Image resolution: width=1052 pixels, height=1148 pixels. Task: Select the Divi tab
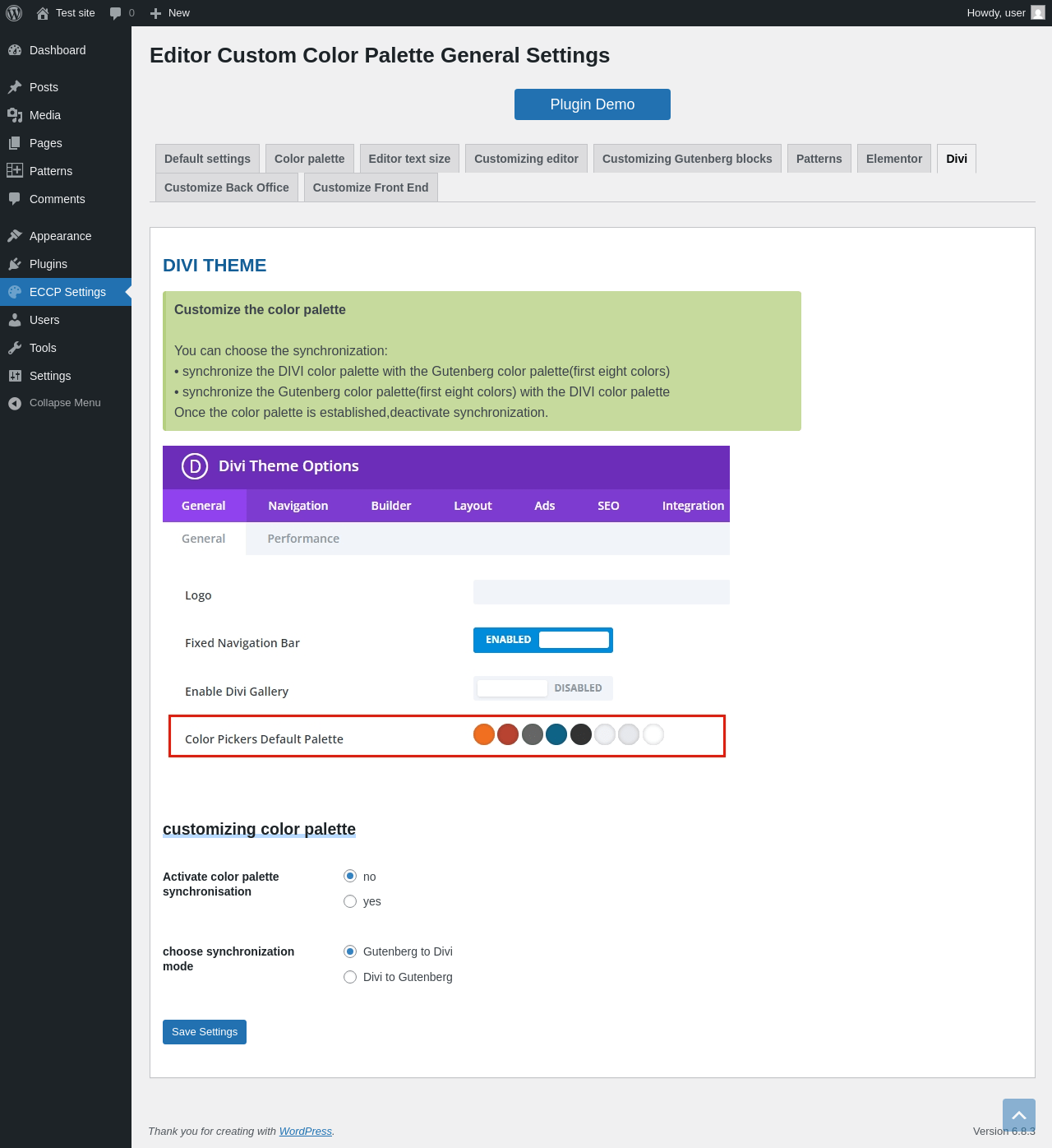click(x=957, y=159)
